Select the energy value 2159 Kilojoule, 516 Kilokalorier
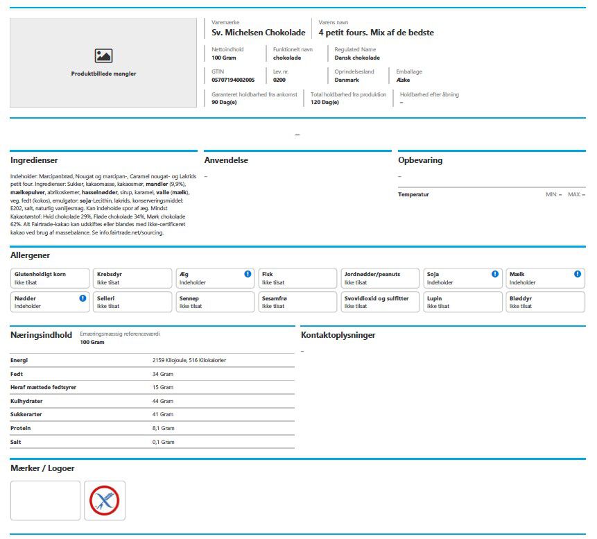This screenshot has width=597, height=539. click(x=189, y=360)
